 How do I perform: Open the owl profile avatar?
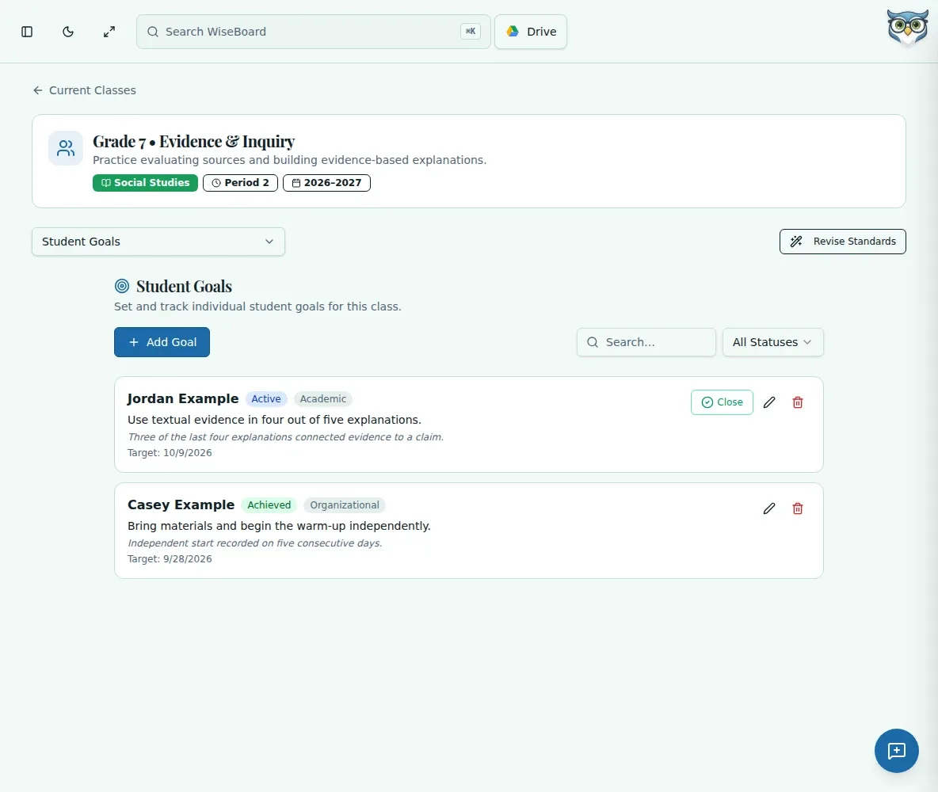907,28
